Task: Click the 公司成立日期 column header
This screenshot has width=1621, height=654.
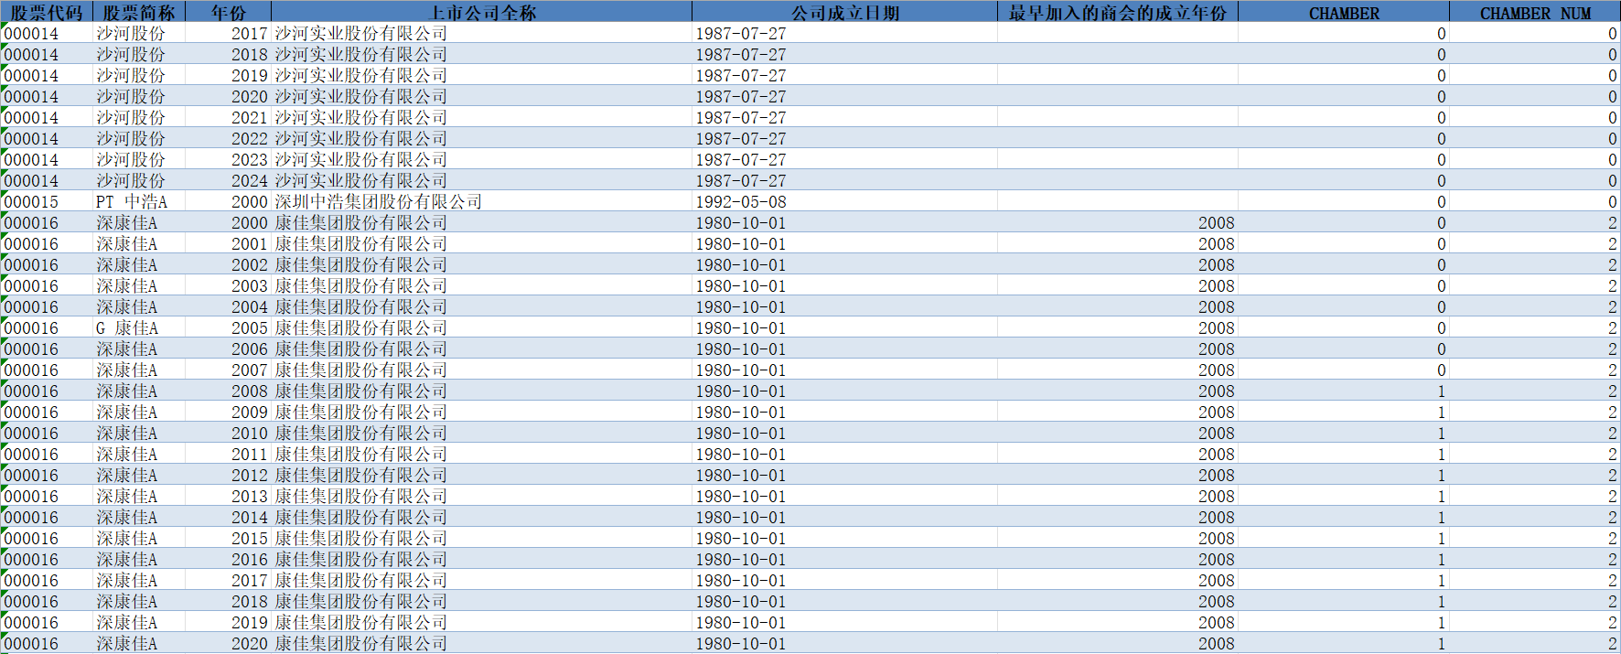Action: tap(844, 13)
